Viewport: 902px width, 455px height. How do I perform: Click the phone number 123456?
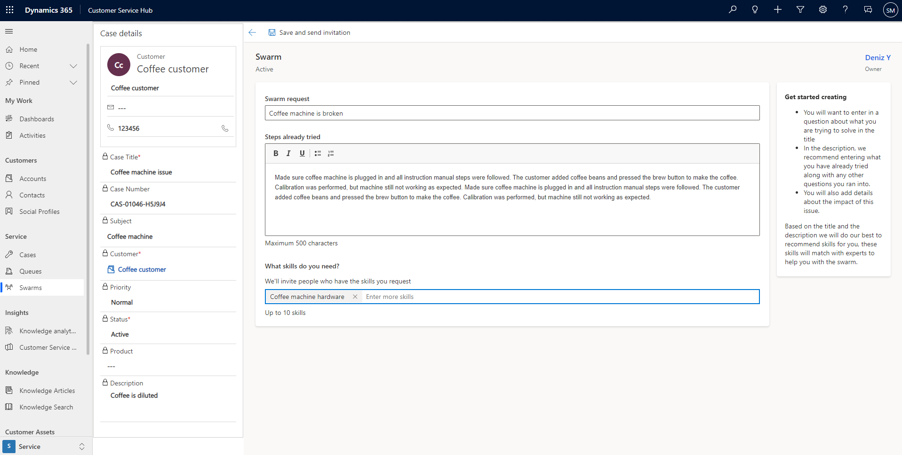(128, 128)
